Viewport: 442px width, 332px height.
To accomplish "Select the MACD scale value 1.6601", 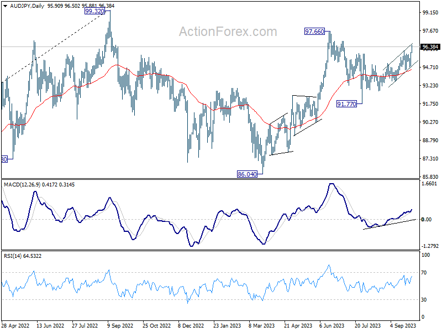I will point(429,184).
